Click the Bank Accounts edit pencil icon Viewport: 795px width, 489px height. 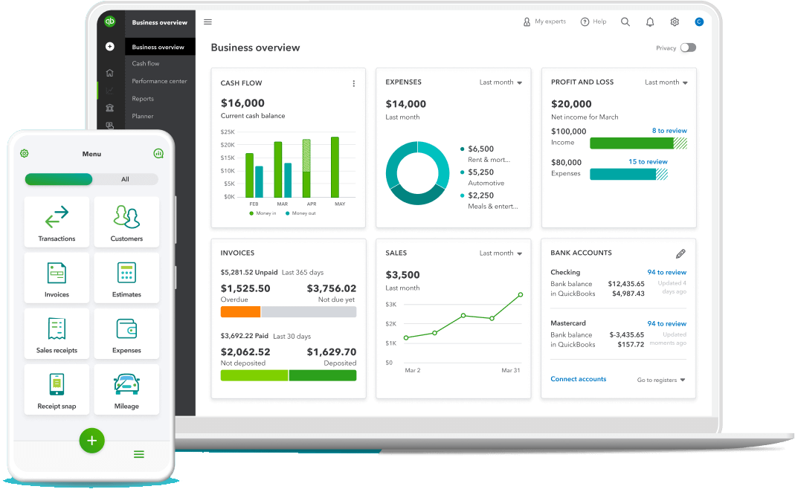pos(680,253)
